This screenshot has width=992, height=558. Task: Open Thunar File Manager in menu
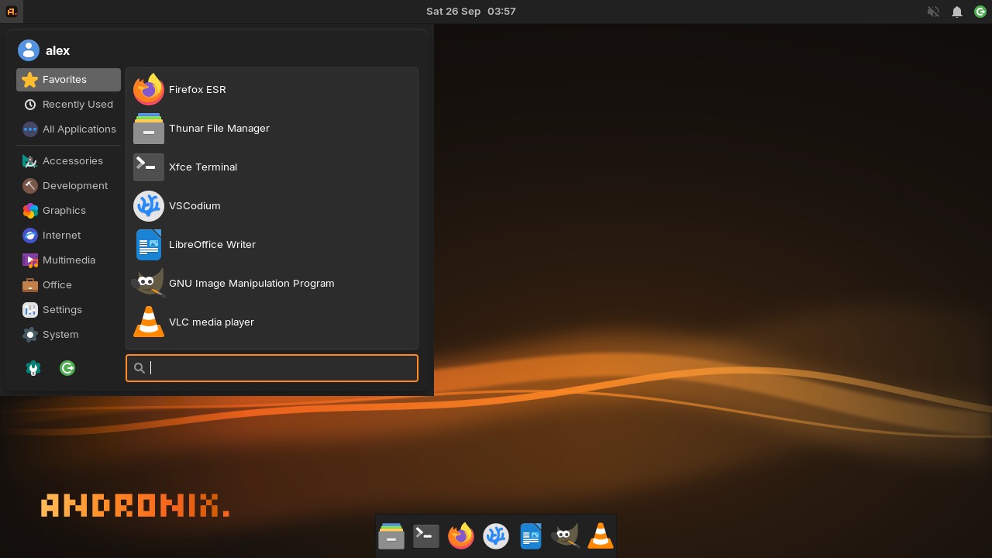point(271,128)
